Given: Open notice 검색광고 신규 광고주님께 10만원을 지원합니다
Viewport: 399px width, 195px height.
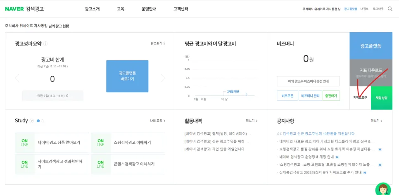Looking at the screenshot, I should click(319, 133).
